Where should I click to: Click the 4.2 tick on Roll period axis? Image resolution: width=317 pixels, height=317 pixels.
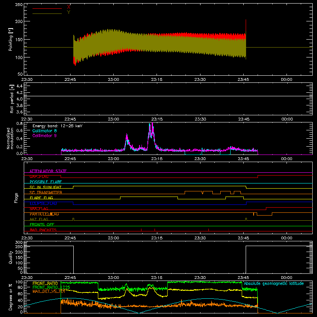[x=19, y=93]
